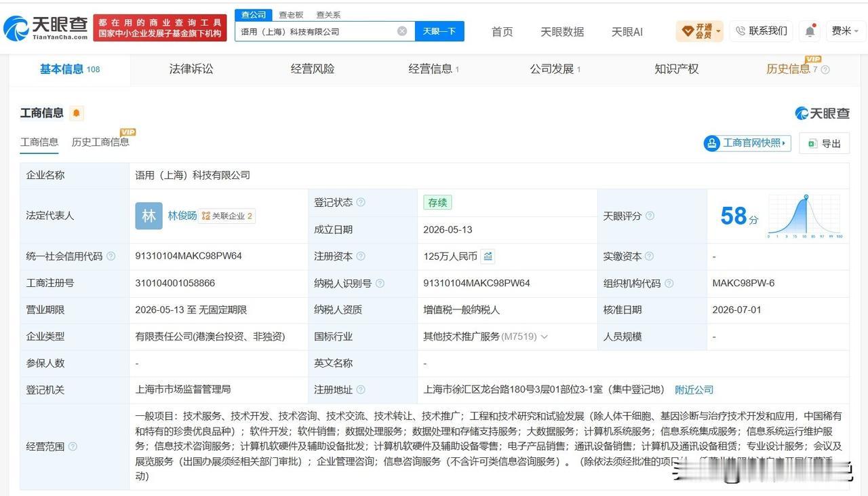Click the credit code 91310104MAKC98PW64 next to 统一社会信用代码
868x496 pixels.
(189, 256)
